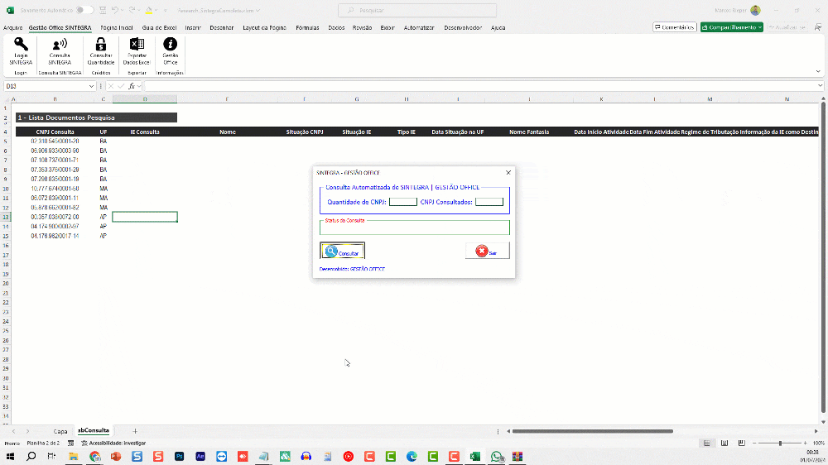
Task: Zoom out with the minus button
Action: pyautogui.click(x=754, y=443)
